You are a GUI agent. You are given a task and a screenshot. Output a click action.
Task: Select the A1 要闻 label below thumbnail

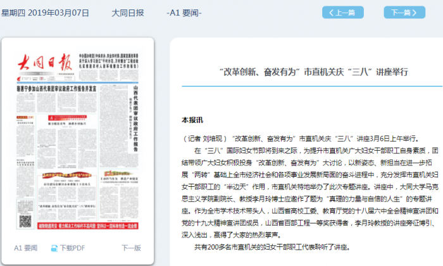tap(25, 248)
